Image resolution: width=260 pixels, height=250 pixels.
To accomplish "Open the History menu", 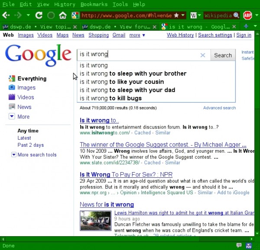I will (x=65, y=4).
